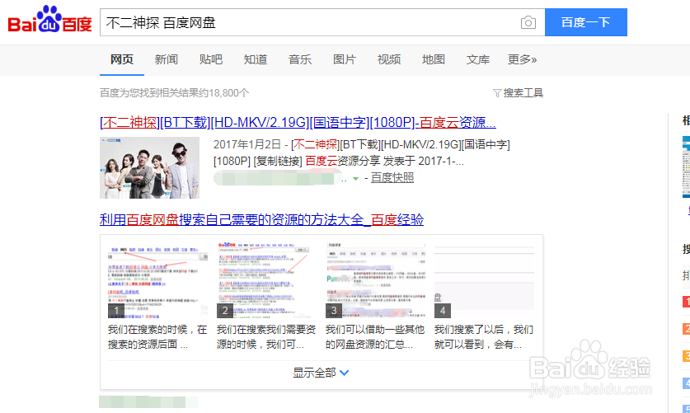
Task: Select the 网页 tab
Action: tap(122, 59)
